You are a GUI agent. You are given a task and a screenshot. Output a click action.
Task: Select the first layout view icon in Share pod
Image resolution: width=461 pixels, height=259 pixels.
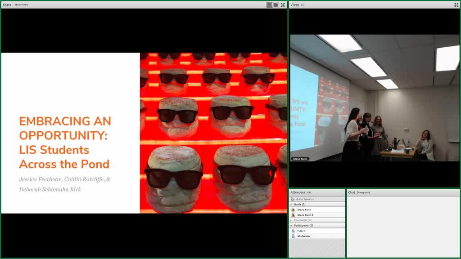pyautogui.click(x=269, y=4)
